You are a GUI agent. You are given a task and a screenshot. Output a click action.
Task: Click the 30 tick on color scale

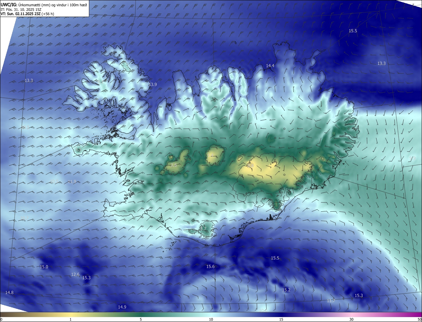click(351, 319)
